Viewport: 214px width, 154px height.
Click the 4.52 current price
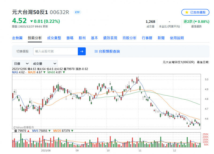(19, 21)
